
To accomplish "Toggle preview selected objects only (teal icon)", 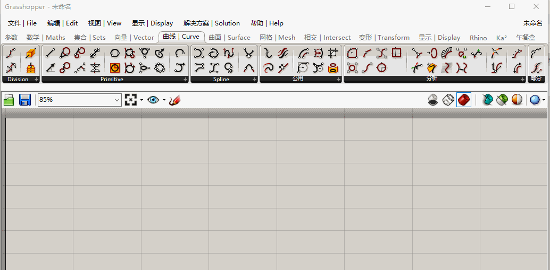I will pyautogui.click(x=487, y=100).
